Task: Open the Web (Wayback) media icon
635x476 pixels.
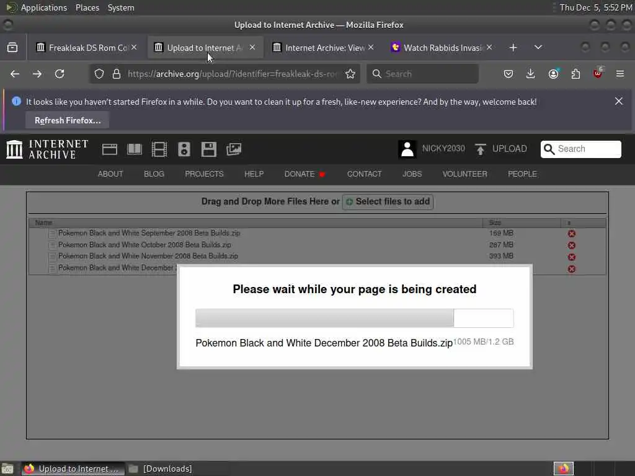Action: point(109,149)
